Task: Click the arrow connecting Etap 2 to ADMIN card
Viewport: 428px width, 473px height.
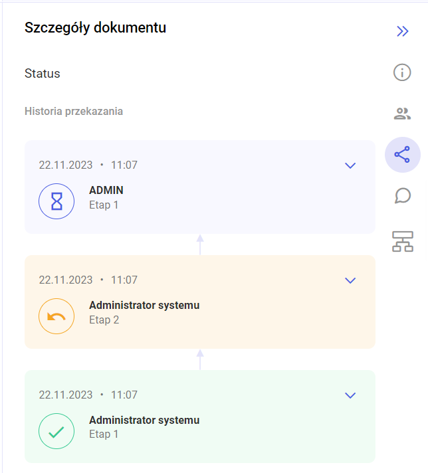Action: pos(200,244)
